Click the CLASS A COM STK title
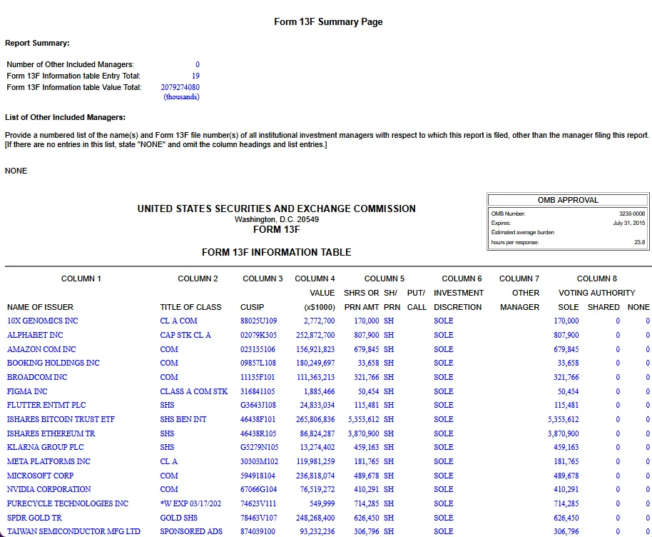 pos(194,391)
